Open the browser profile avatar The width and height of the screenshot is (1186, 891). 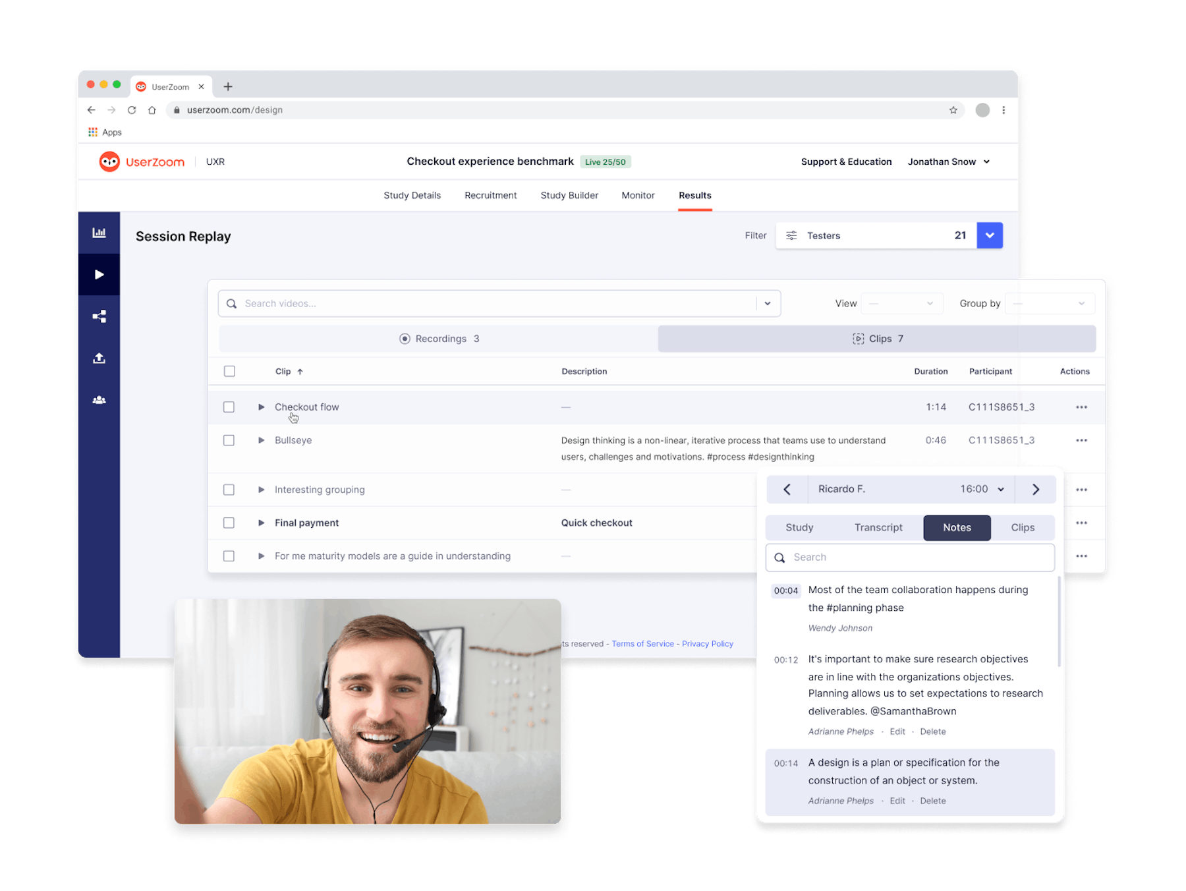(982, 110)
